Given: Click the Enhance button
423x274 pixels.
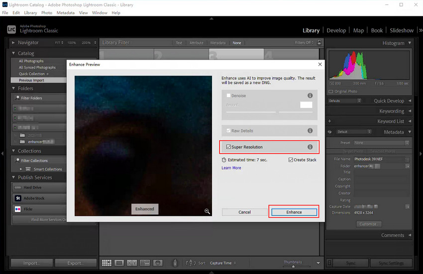Looking at the screenshot, I should (294, 212).
